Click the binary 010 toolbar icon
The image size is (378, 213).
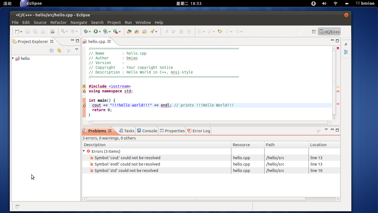tap(52, 32)
